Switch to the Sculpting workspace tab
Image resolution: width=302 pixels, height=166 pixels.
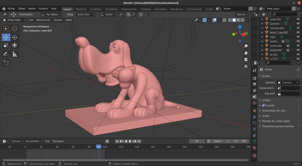pyautogui.click(x=95, y=9)
